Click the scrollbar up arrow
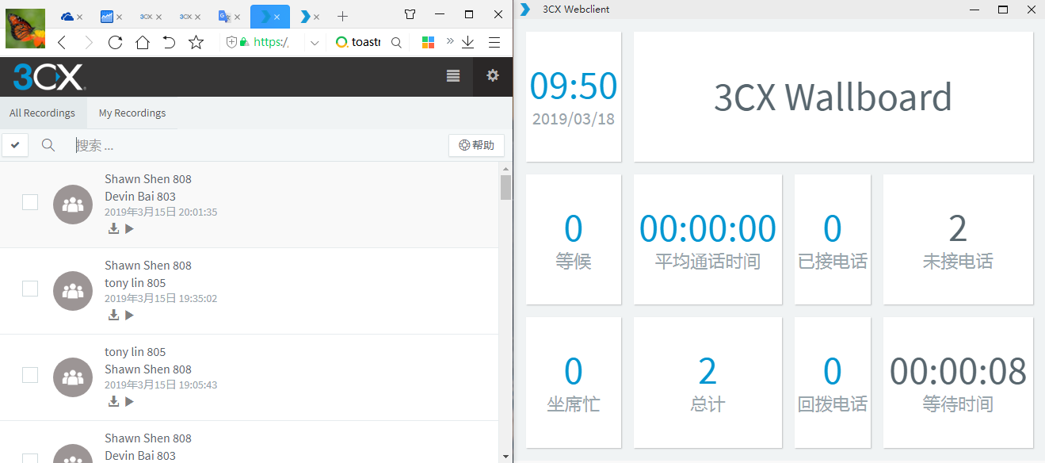The width and height of the screenshot is (1045, 463). (x=506, y=168)
